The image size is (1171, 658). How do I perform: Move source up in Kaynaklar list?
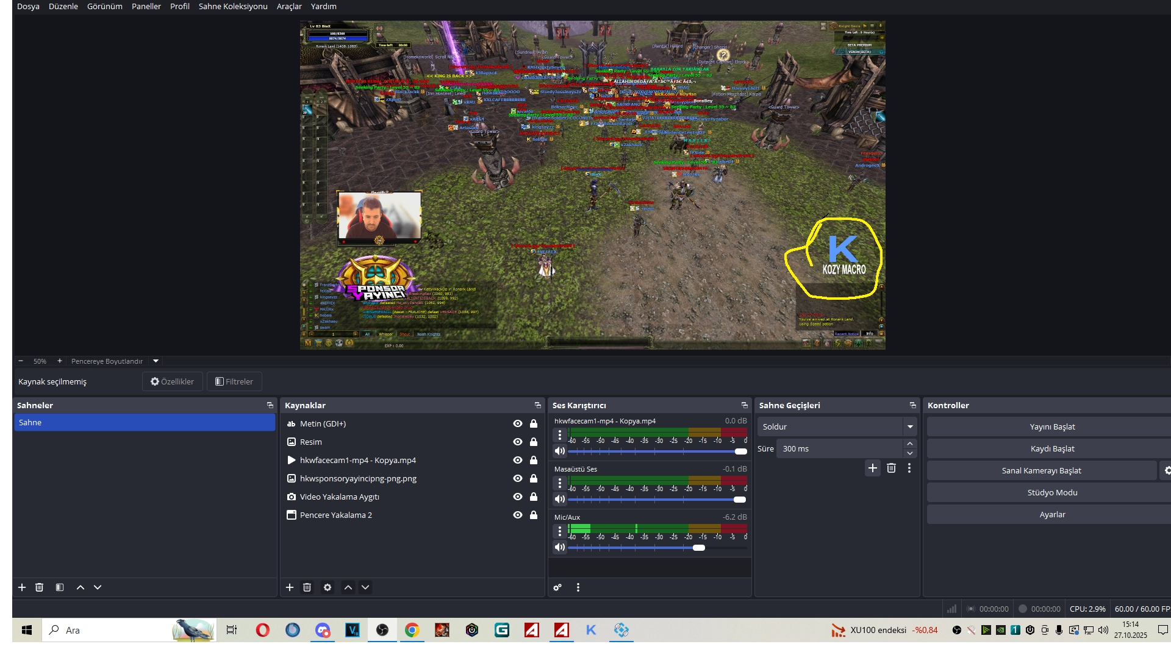(x=348, y=587)
